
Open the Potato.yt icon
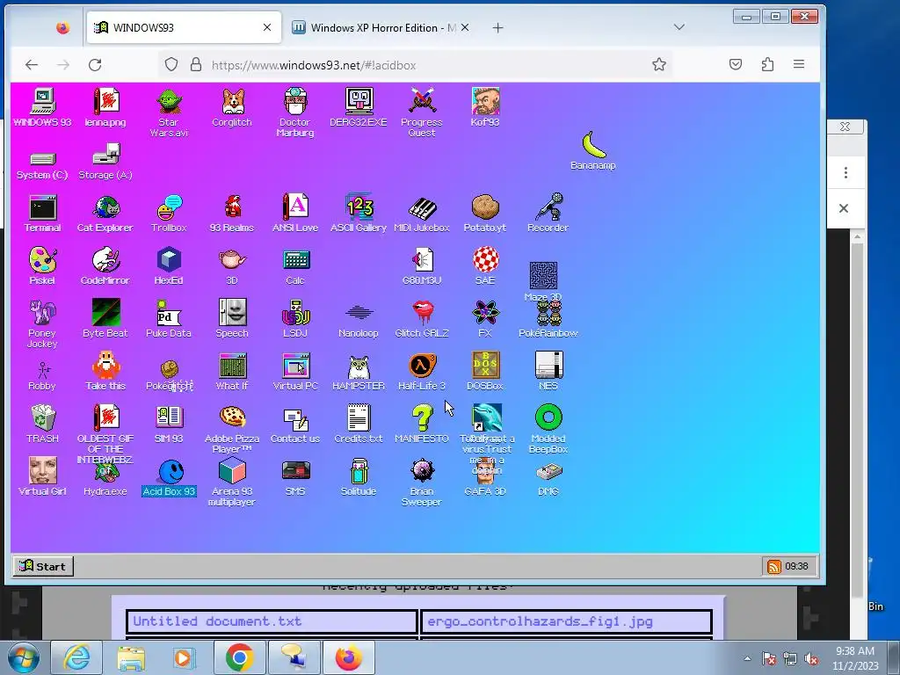coord(485,207)
